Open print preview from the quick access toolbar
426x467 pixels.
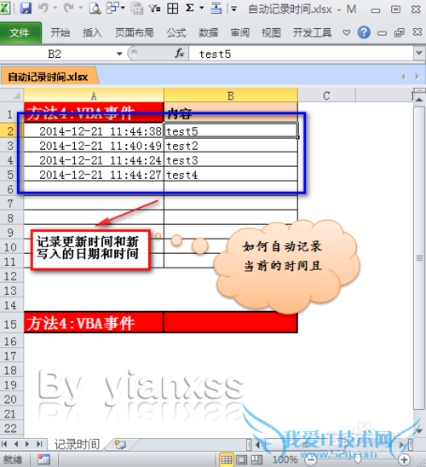click(x=95, y=9)
